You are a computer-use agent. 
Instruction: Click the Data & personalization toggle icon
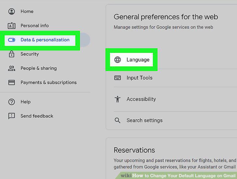[11, 40]
